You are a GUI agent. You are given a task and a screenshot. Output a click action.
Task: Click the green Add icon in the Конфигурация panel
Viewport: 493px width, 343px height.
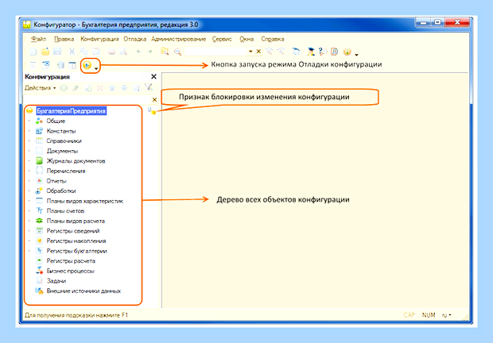pyautogui.click(x=64, y=88)
